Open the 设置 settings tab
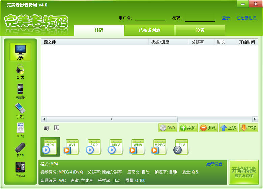Viewport: 263px width, 189px height. click(200, 30)
